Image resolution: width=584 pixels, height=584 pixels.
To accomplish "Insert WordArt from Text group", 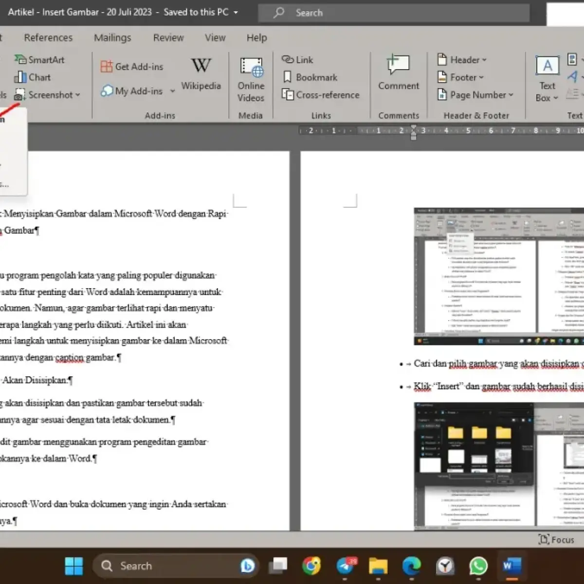I will 573,76.
